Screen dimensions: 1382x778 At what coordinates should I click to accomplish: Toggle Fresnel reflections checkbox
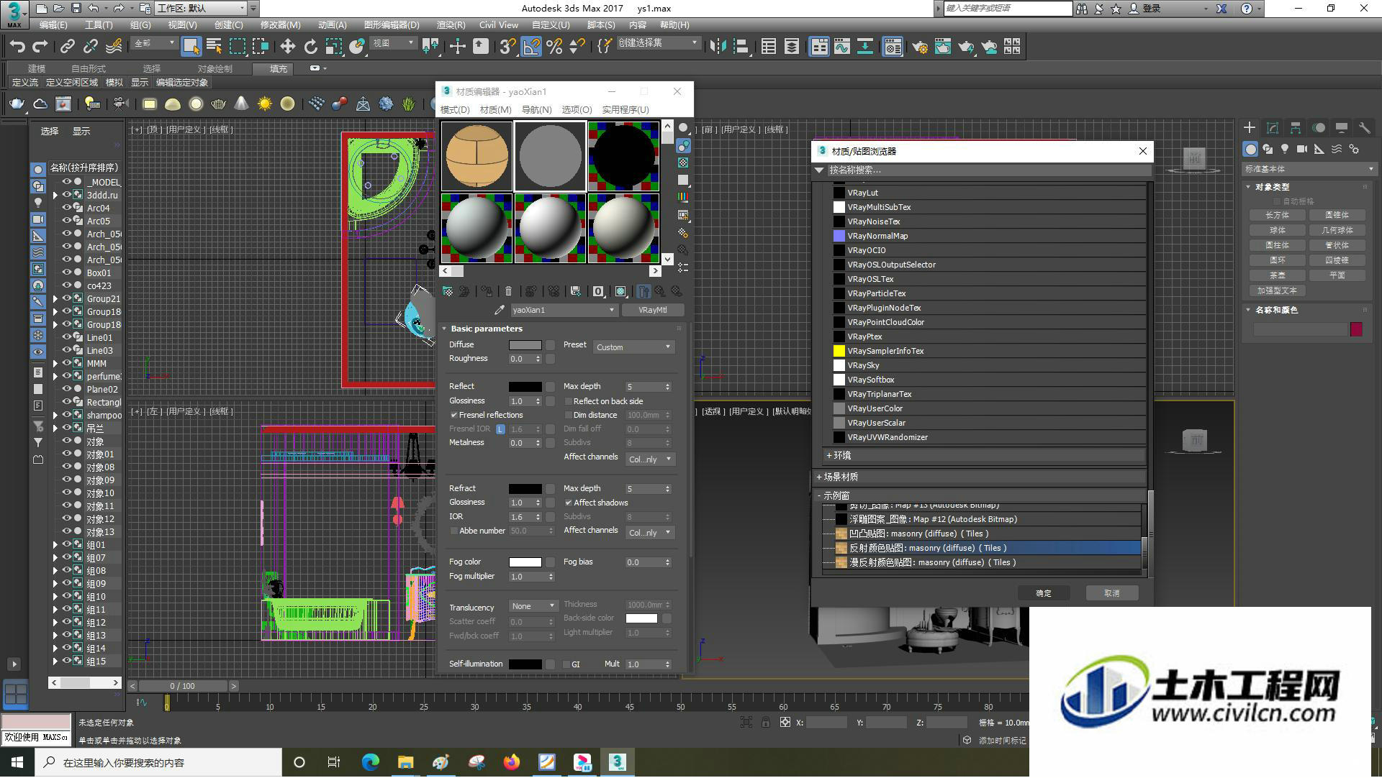coord(453,415)
